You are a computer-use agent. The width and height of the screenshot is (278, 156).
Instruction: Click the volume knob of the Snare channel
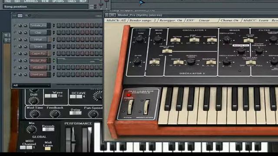pyautogui.click(x=25, y=46)
